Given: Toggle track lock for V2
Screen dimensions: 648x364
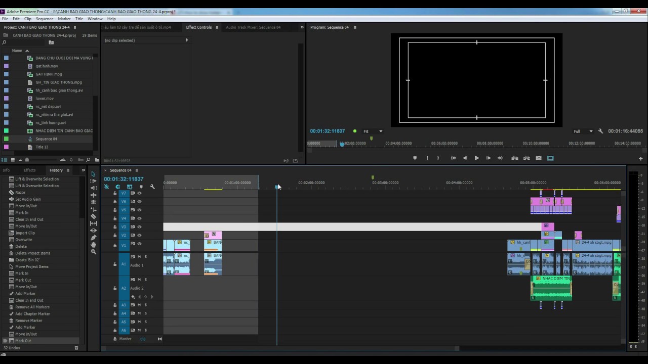Looking at the screenshot, I should point(115,236).
